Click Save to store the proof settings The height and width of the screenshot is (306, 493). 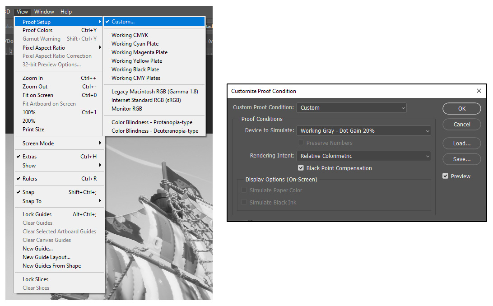(461, 159)
